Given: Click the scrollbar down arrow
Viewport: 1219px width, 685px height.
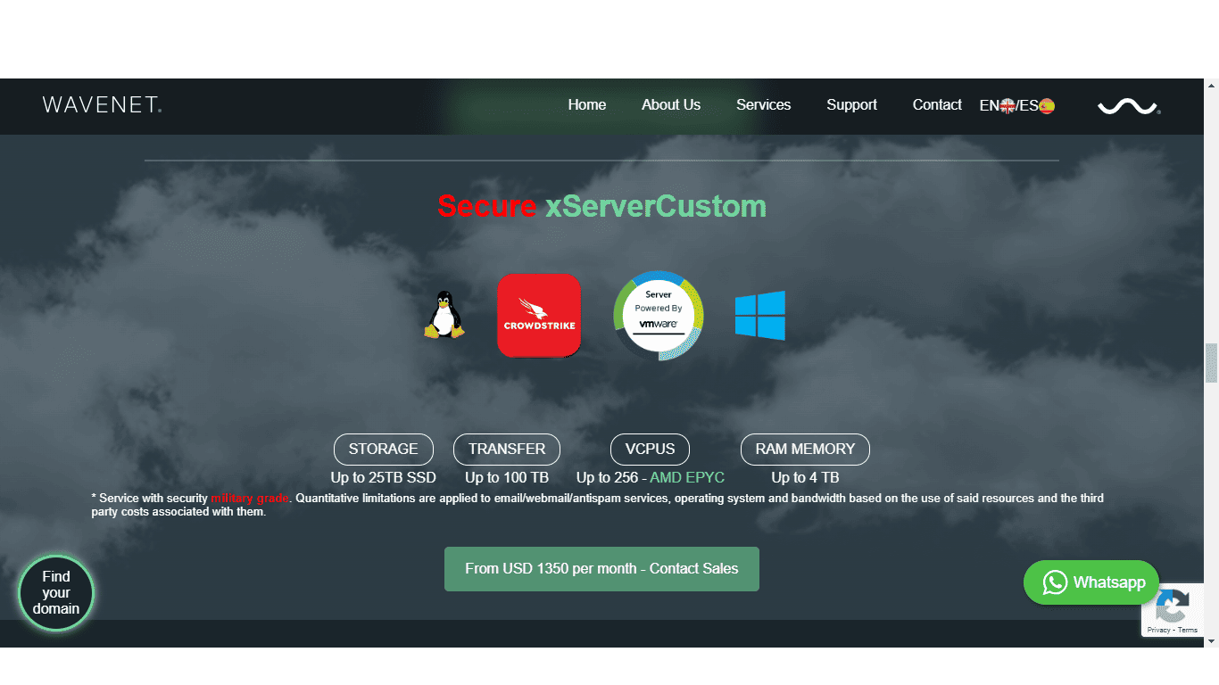Looking at the screenshot, I should coord(1211,640).
